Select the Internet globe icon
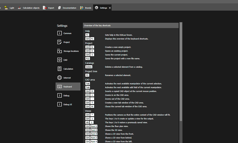 59,78
